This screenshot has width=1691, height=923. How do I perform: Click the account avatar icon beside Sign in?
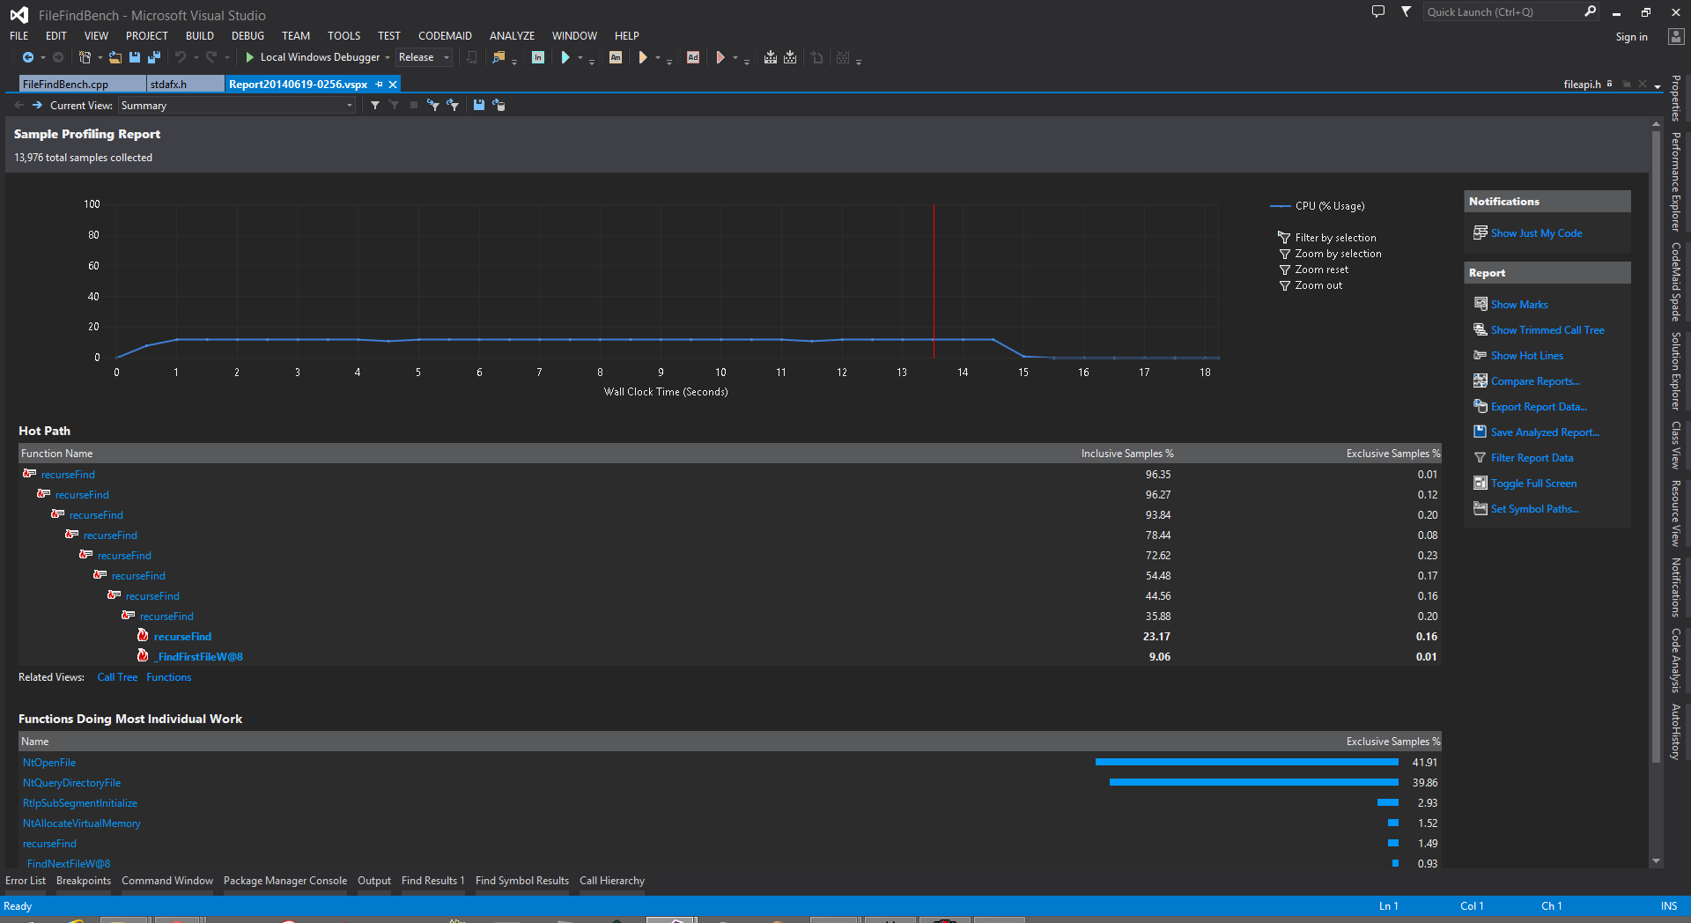1676,37
